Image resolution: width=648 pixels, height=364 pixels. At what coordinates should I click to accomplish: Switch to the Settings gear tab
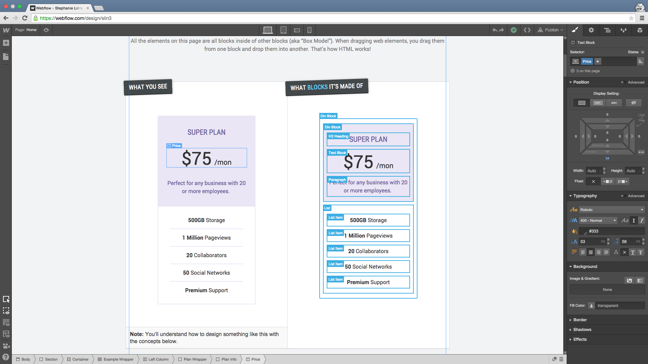(591, 30)
